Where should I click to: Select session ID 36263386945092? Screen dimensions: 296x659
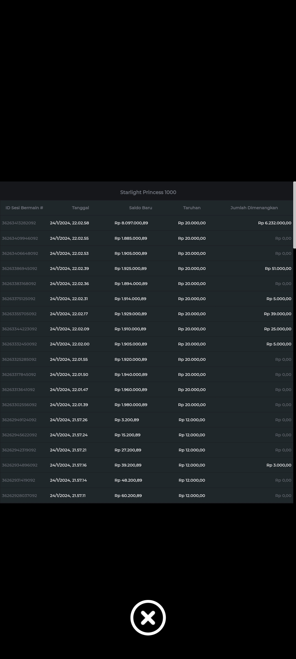click(x=19, y=269)
